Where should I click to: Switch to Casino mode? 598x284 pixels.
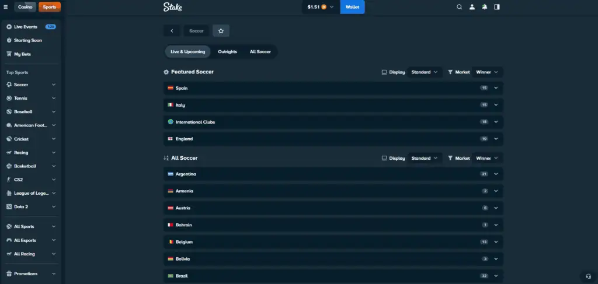[25, 7]
